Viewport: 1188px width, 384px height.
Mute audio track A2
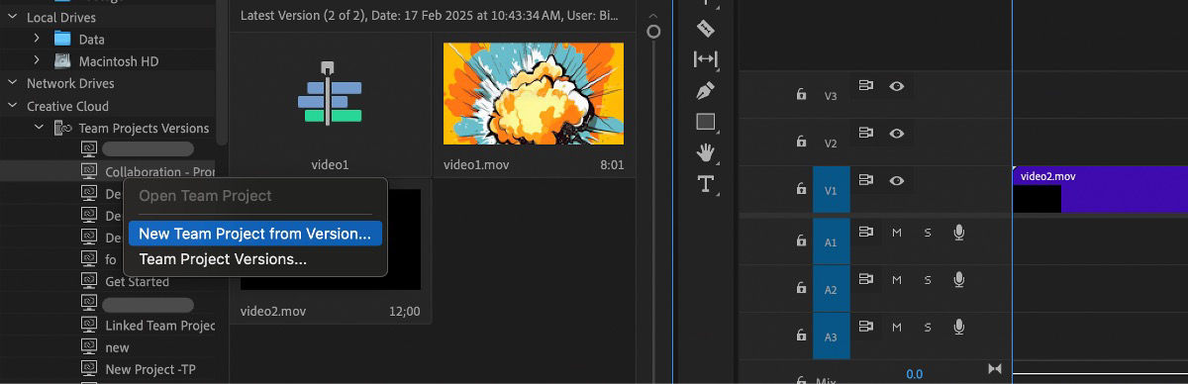pos(897,279)
